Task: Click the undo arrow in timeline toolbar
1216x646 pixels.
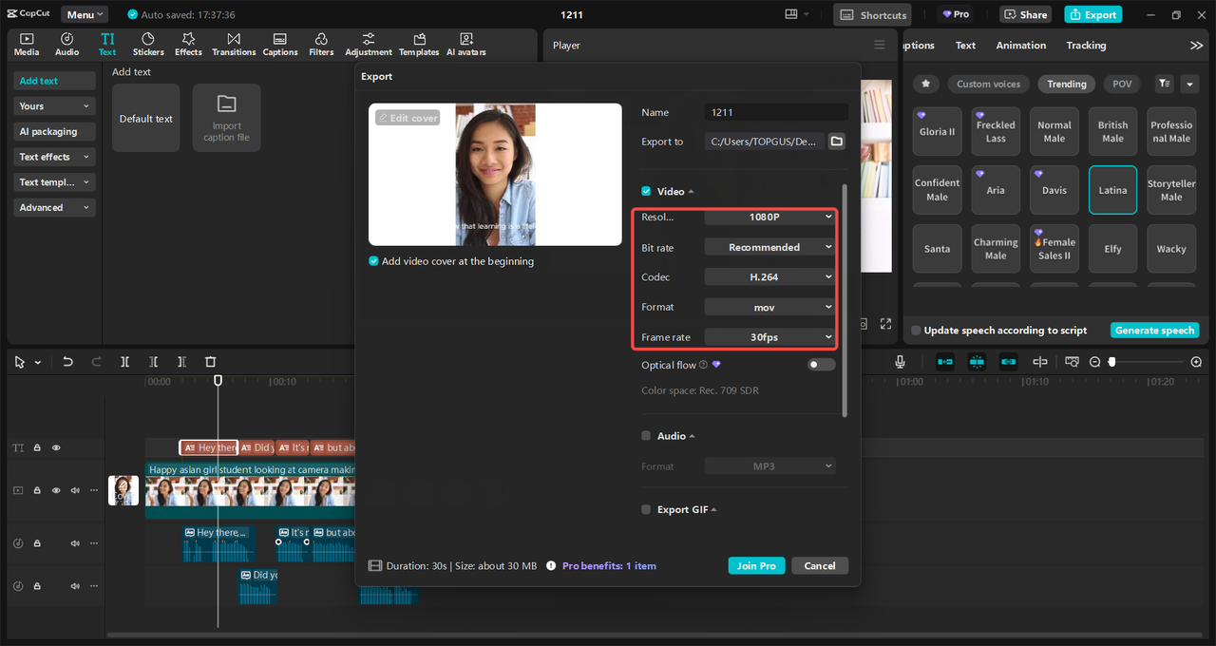Action: (67, 362)
